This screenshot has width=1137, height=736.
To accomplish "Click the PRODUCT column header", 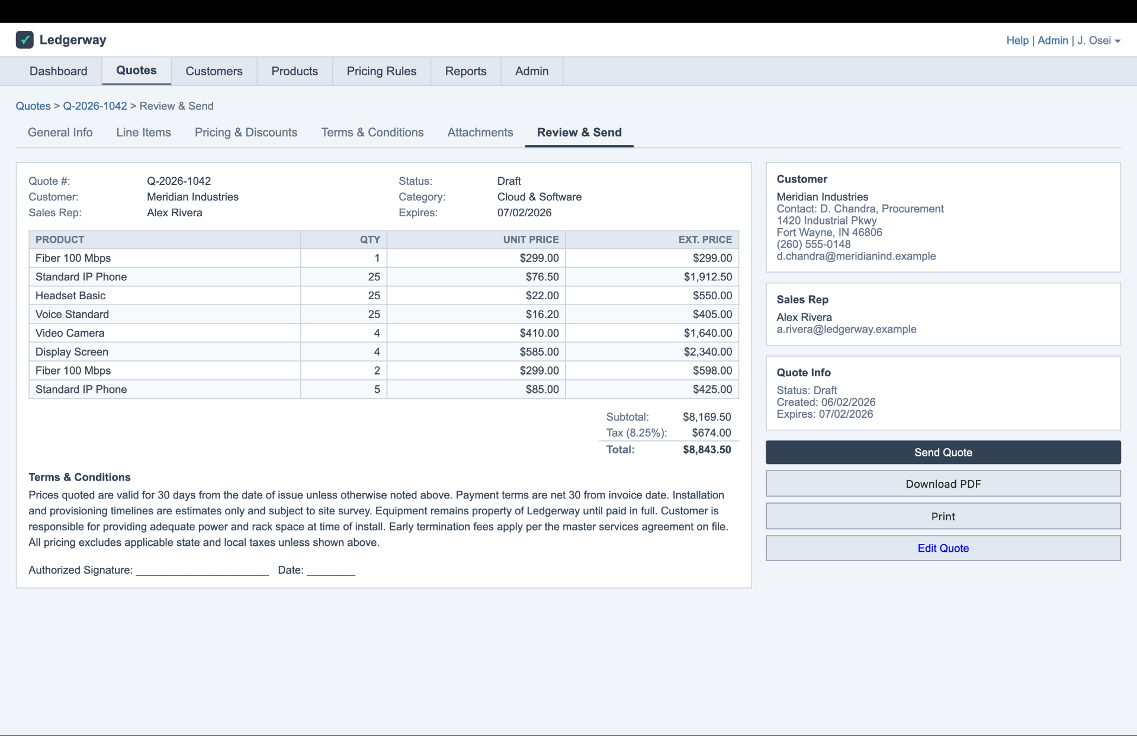I will click(x=165, y=239).
